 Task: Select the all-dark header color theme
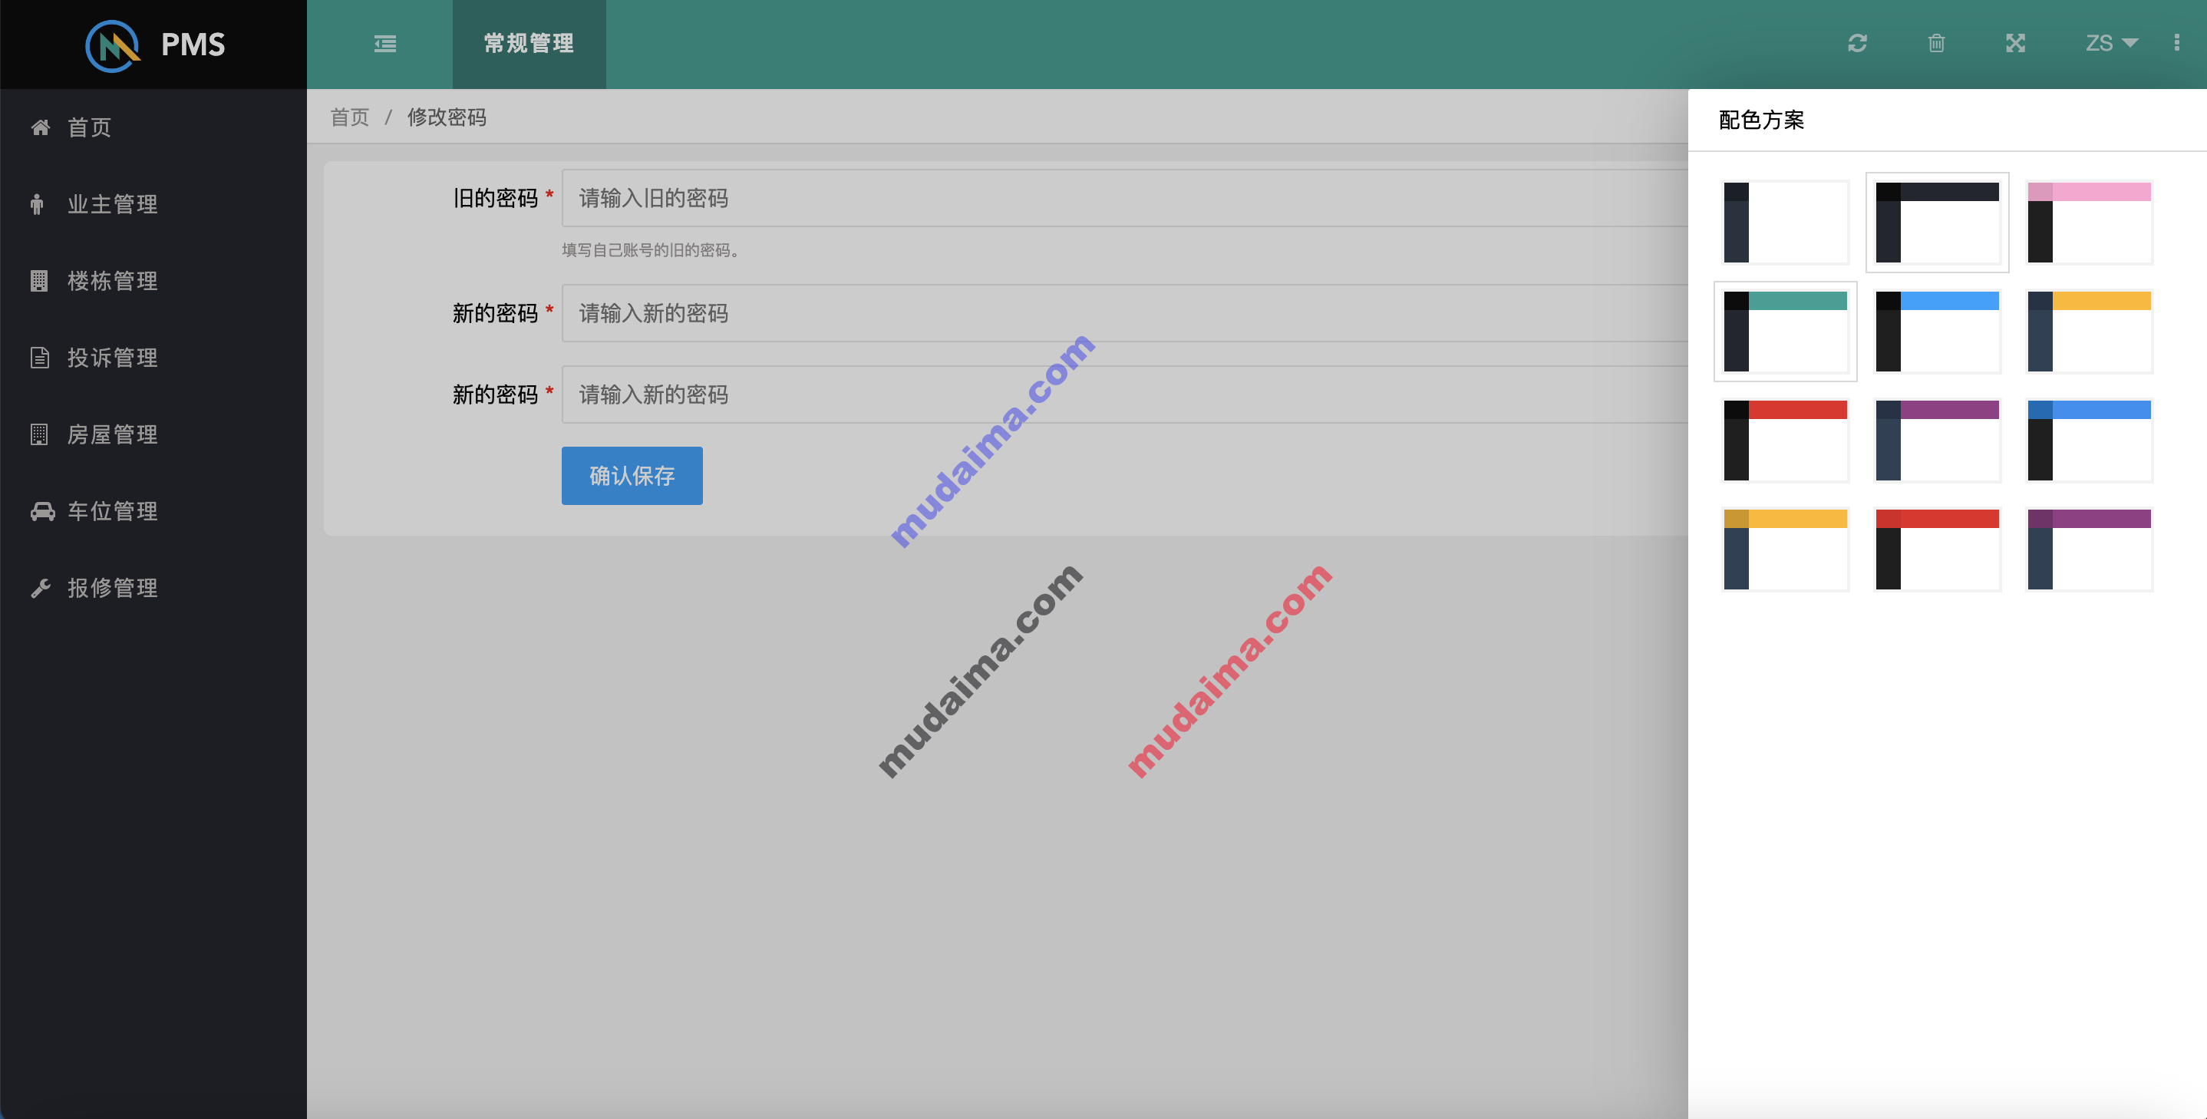click(1936, 222)
